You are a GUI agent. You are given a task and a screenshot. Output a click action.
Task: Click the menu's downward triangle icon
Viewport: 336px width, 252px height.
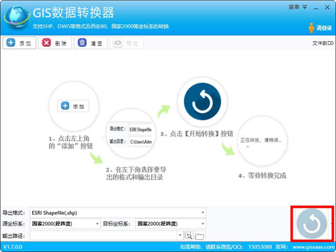click(x=304, y=7)
